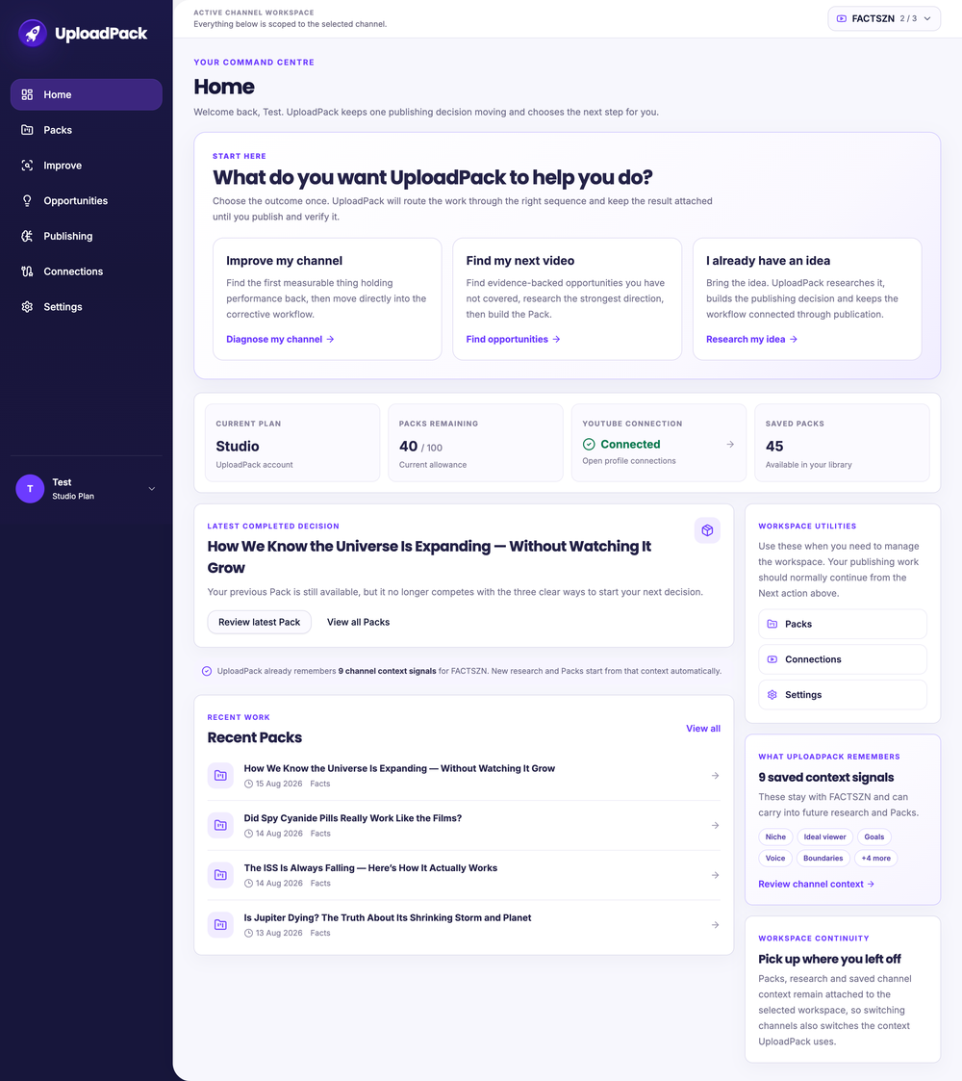962x1081 pixels.
Task: Click the folder icon of Jupiter Dying pack
Action: [x=220, y=924]
